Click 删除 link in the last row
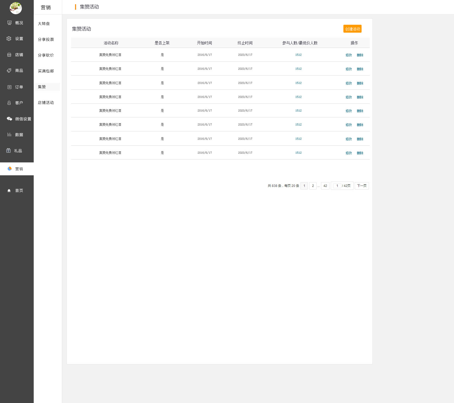The width and height of the screenshot is (454, 403). click(360, 153)
